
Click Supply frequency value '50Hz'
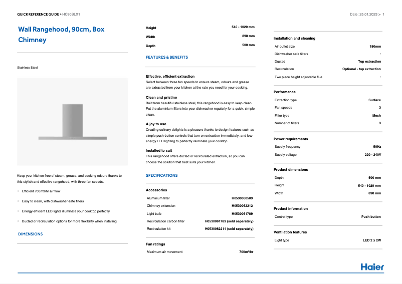point(377,146)
